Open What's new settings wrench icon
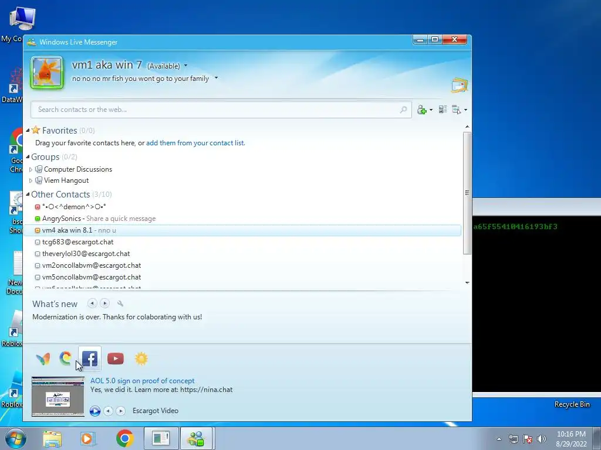The height and width of the screenshot is (450, 601). 120,304
